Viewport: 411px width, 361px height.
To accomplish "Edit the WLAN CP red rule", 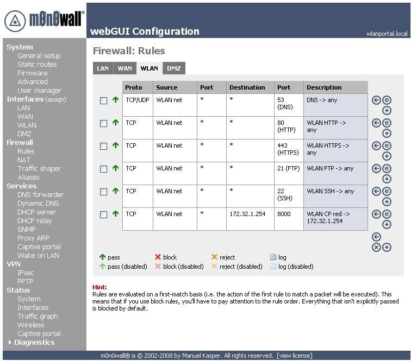I will (387, 214).
